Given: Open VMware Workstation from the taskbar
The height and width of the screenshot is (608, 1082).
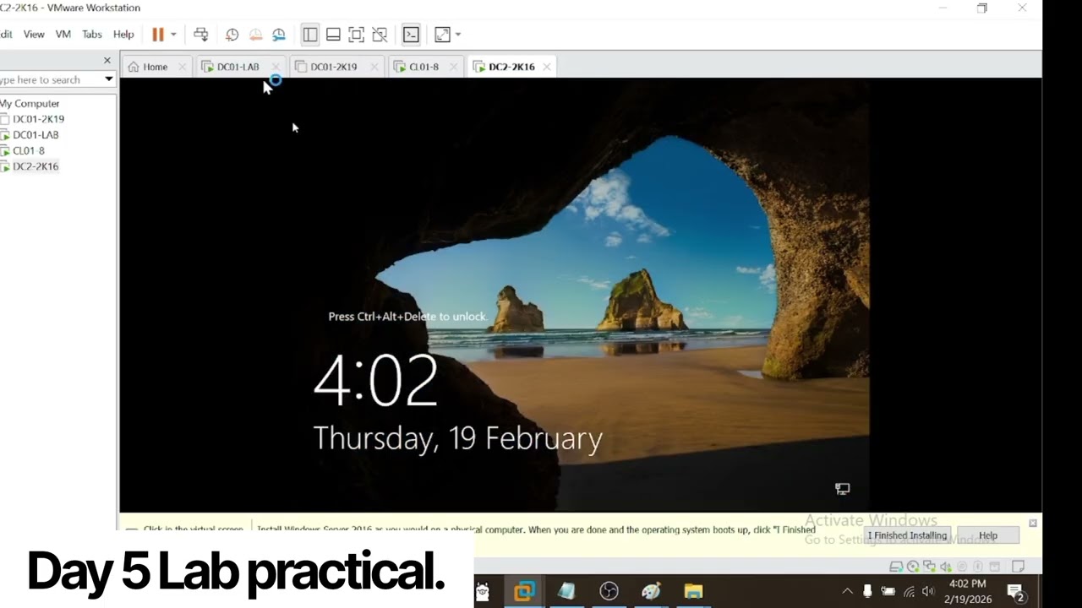Looking at the screenshot, I should coord(524,591).
